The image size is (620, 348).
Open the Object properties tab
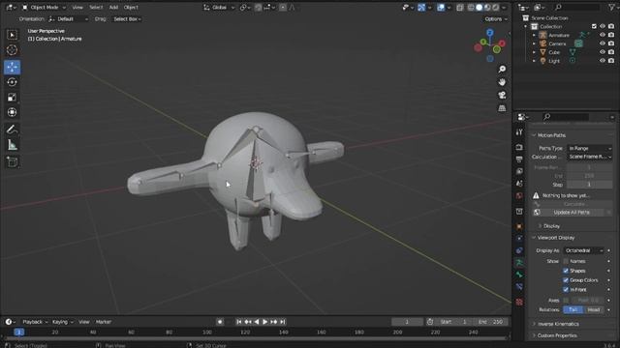[x=519, y=226]
